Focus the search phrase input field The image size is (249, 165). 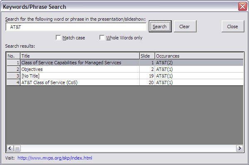76,27
